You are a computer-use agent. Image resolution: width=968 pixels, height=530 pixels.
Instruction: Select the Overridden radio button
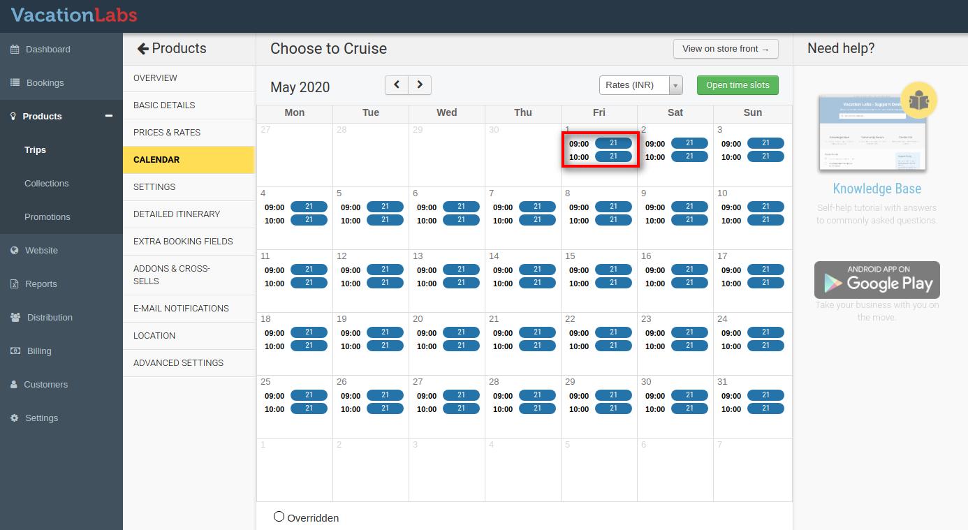tap(279, 517)
